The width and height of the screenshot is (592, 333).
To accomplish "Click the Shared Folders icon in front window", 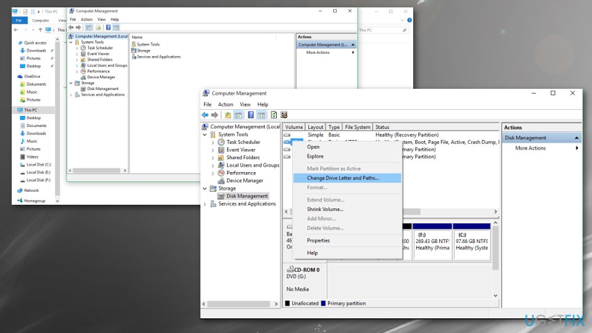I will [x=221, y=157].
